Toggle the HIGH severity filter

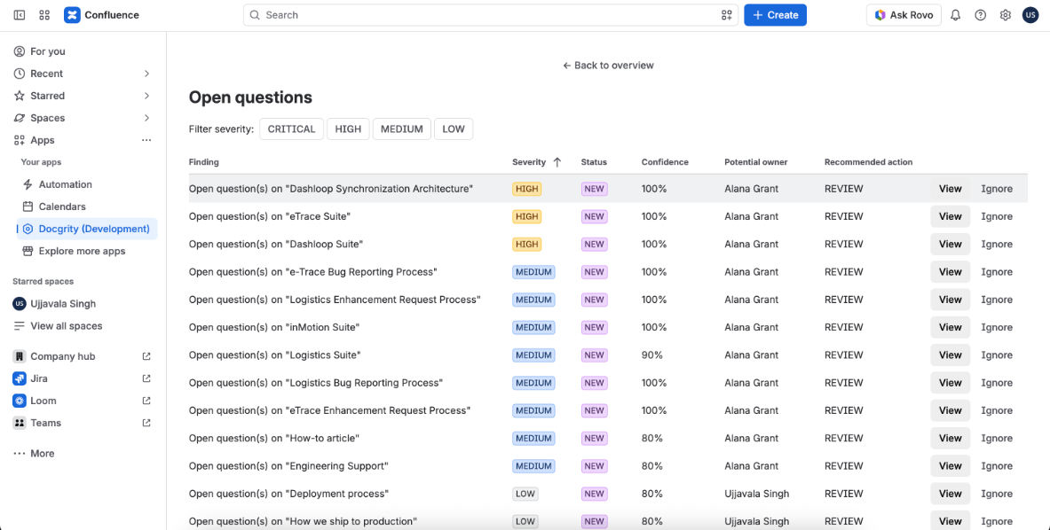click(348, 129)
